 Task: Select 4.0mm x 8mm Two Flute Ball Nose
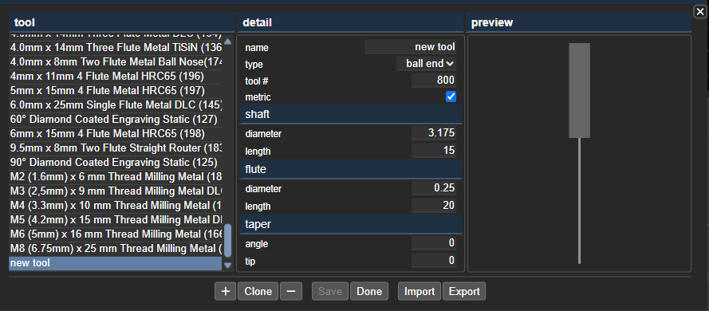pos(116,62)
